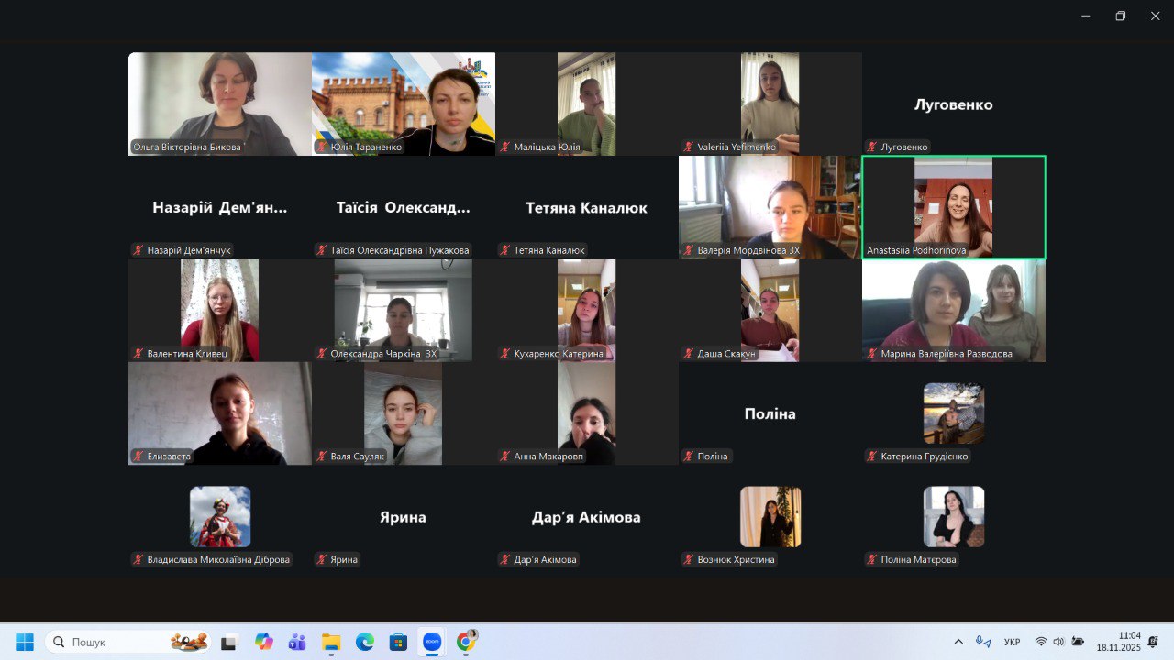Click the muted mic icon beside Луговенко
Screen dimensions: 1174x660
[872, 147]
